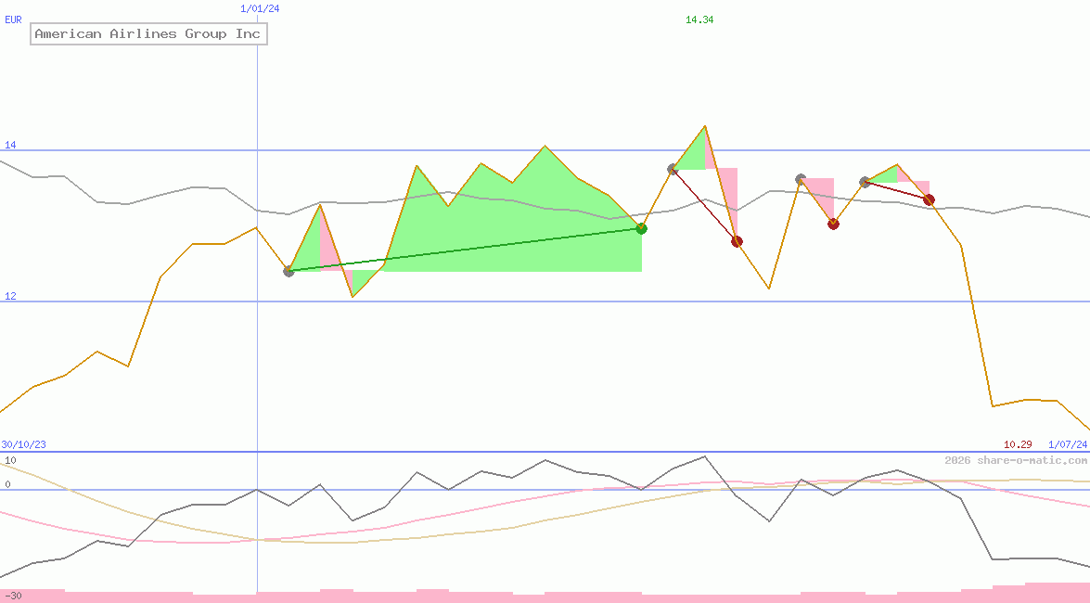Click the 10 indicator scale label
1090x603 pixels.
[x=10, y=460]
